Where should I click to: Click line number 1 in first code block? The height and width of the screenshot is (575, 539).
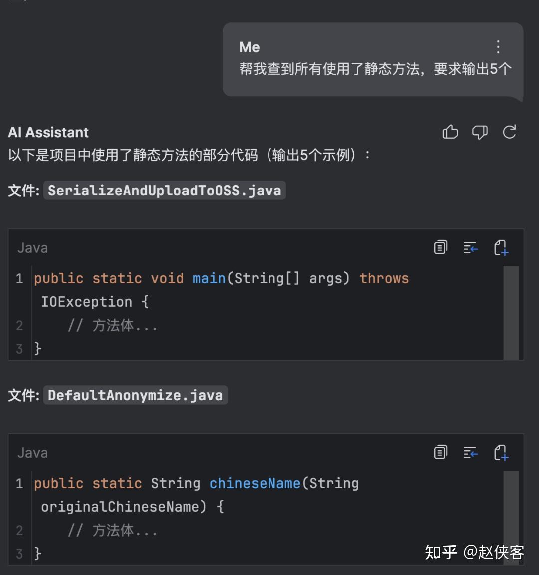click(19, 278)
